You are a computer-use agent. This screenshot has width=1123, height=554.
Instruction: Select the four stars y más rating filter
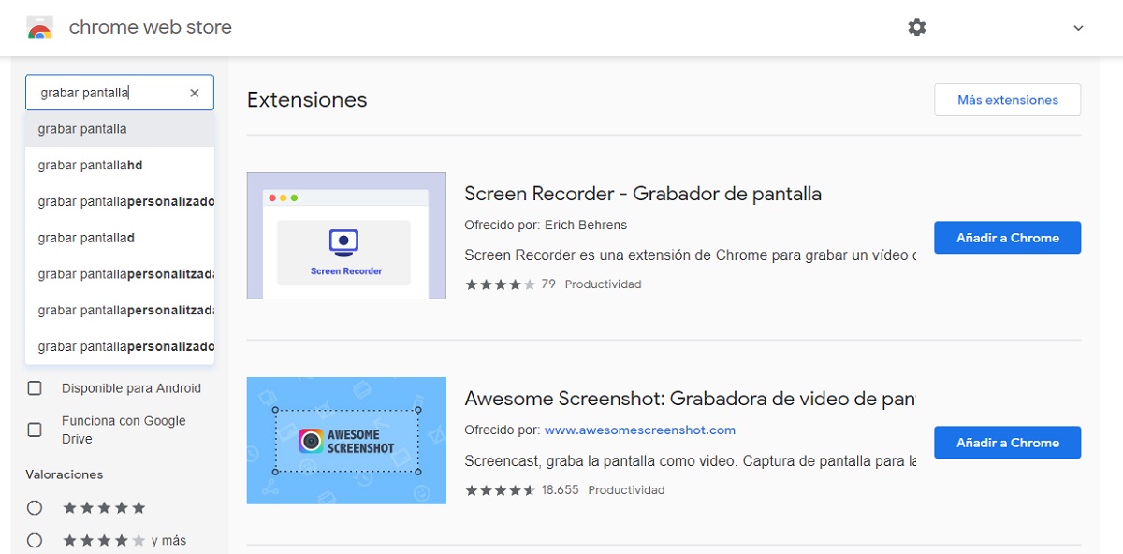[35, 541]
